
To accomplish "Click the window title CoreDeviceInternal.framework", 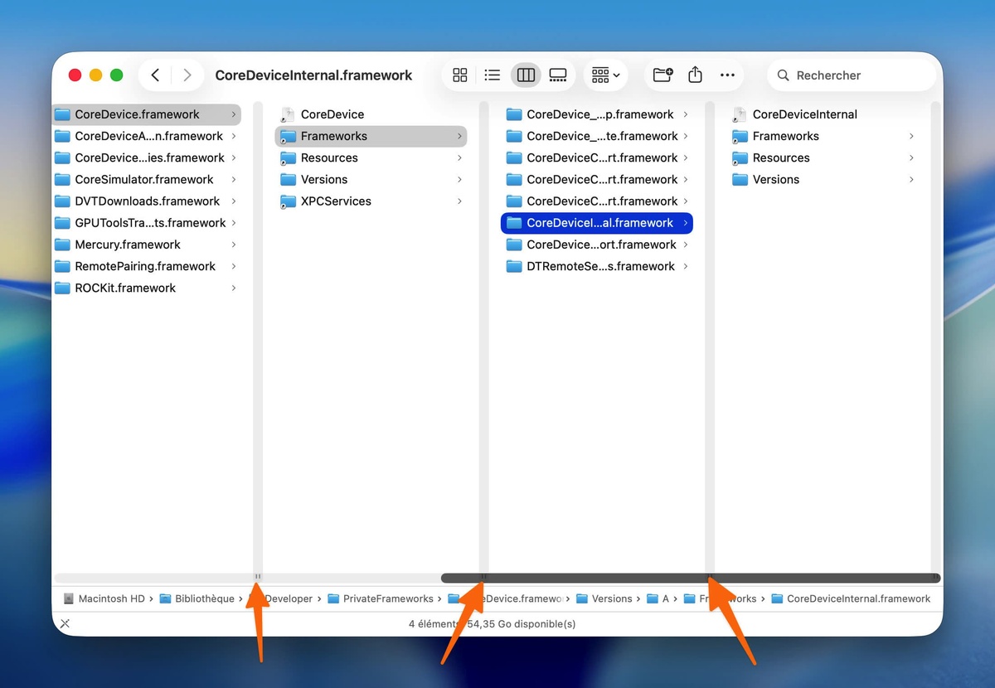I will (313, 75).
